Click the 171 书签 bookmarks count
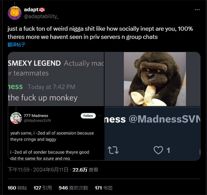The width and height of the screenshot is (207, 195). coord(104,188)
